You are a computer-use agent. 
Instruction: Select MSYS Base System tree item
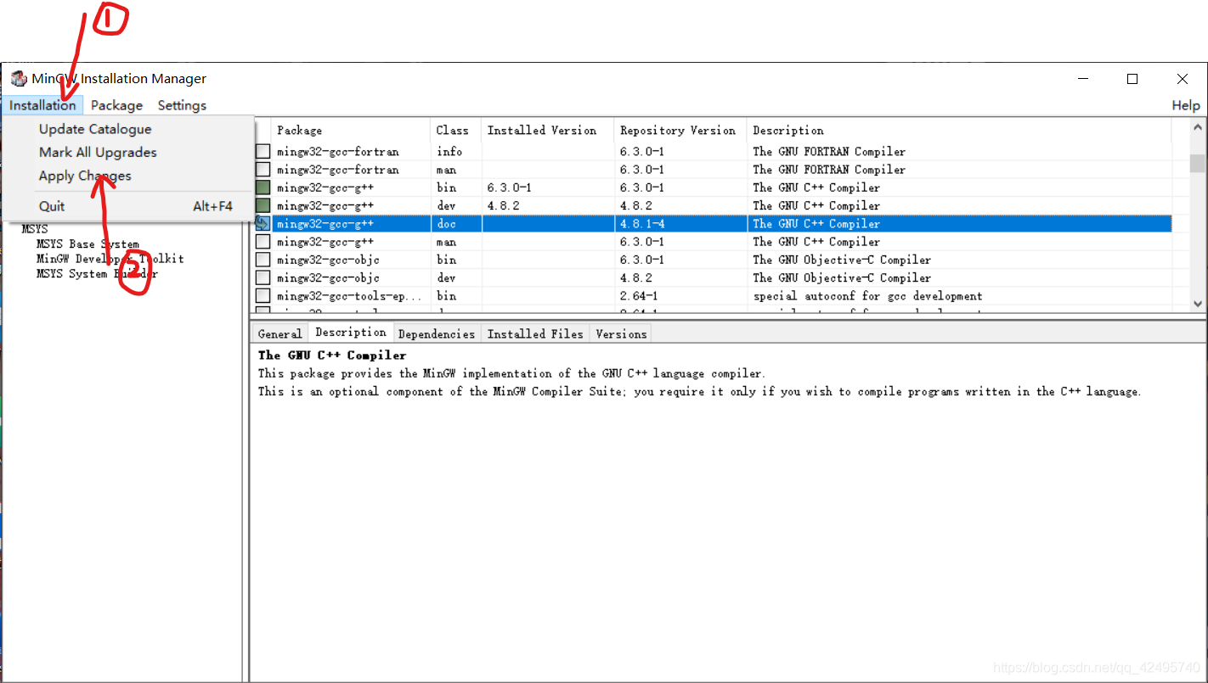87,244
